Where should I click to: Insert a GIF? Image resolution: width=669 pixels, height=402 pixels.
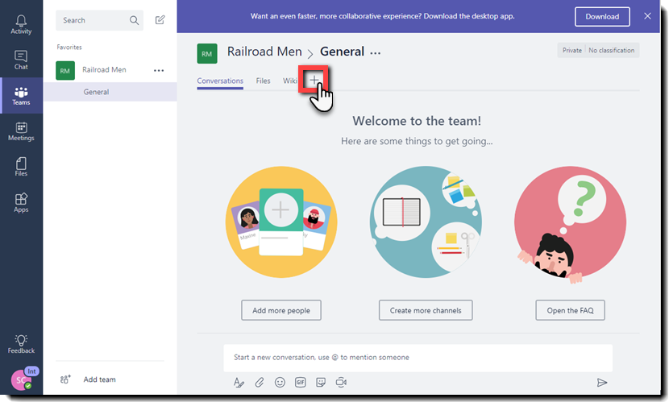coord(301,383)
